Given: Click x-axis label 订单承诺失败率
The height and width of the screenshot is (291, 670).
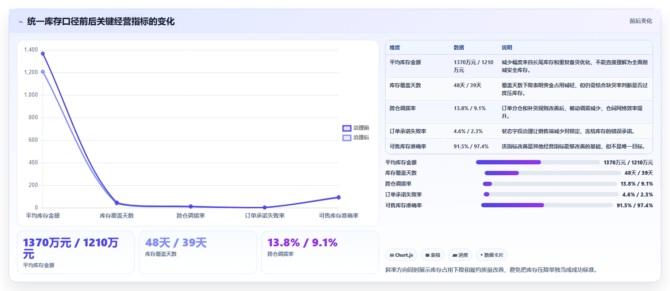Looking at the screenshot, I should [x=264, y=216].
